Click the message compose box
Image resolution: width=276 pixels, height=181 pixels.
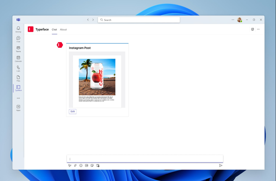coord(145,159)
